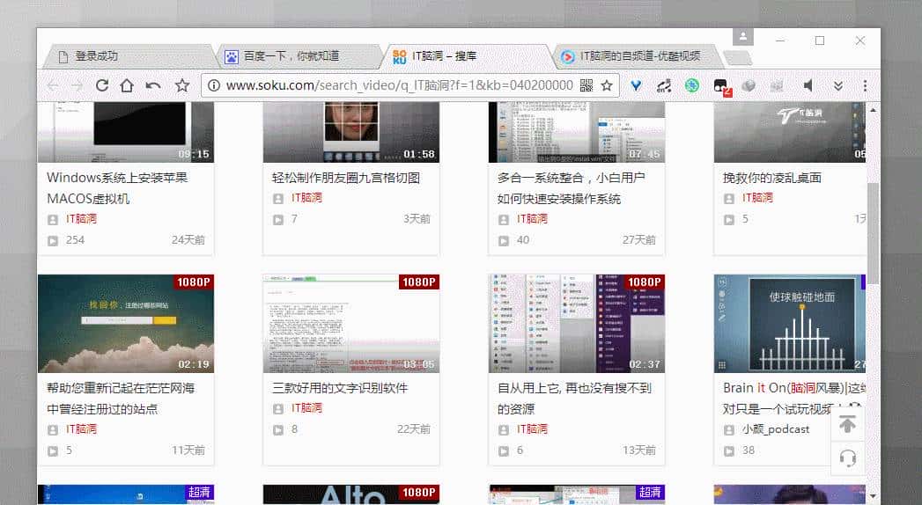The image size is (922, 505).
Task: Go forward with the forward arrow
Action: pyautogui.click(x=77, y=85)
